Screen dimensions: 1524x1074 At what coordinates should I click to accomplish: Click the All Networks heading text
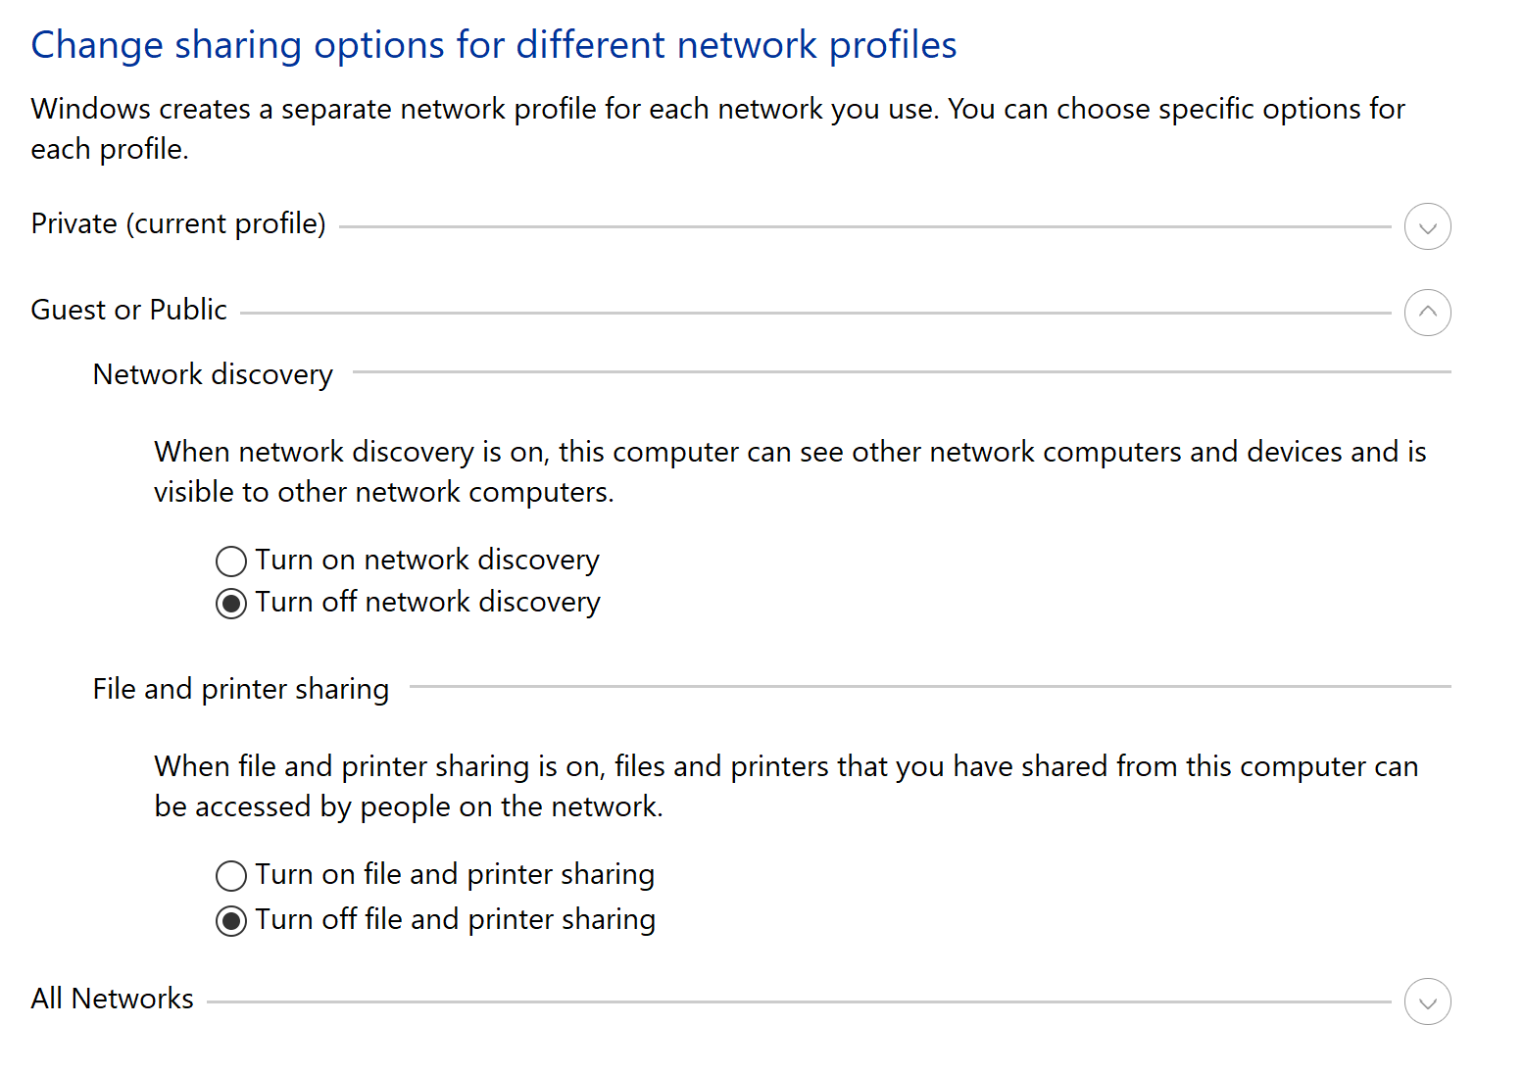[x=113, y=999]
